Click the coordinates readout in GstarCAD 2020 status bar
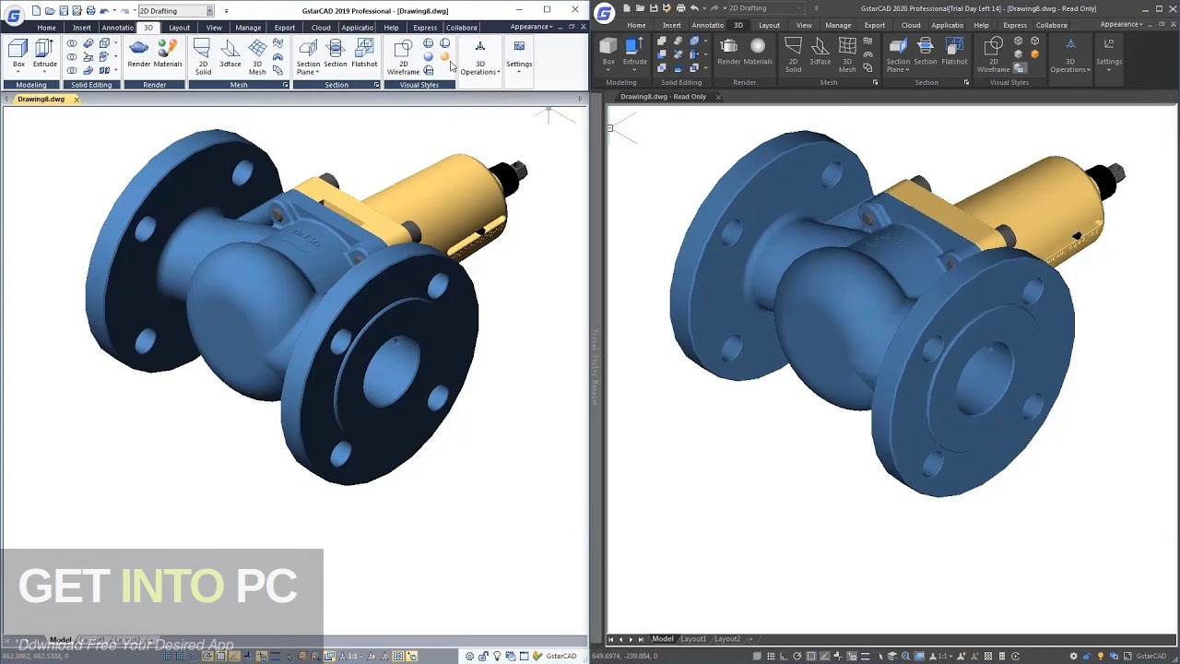 coord(626,656)
